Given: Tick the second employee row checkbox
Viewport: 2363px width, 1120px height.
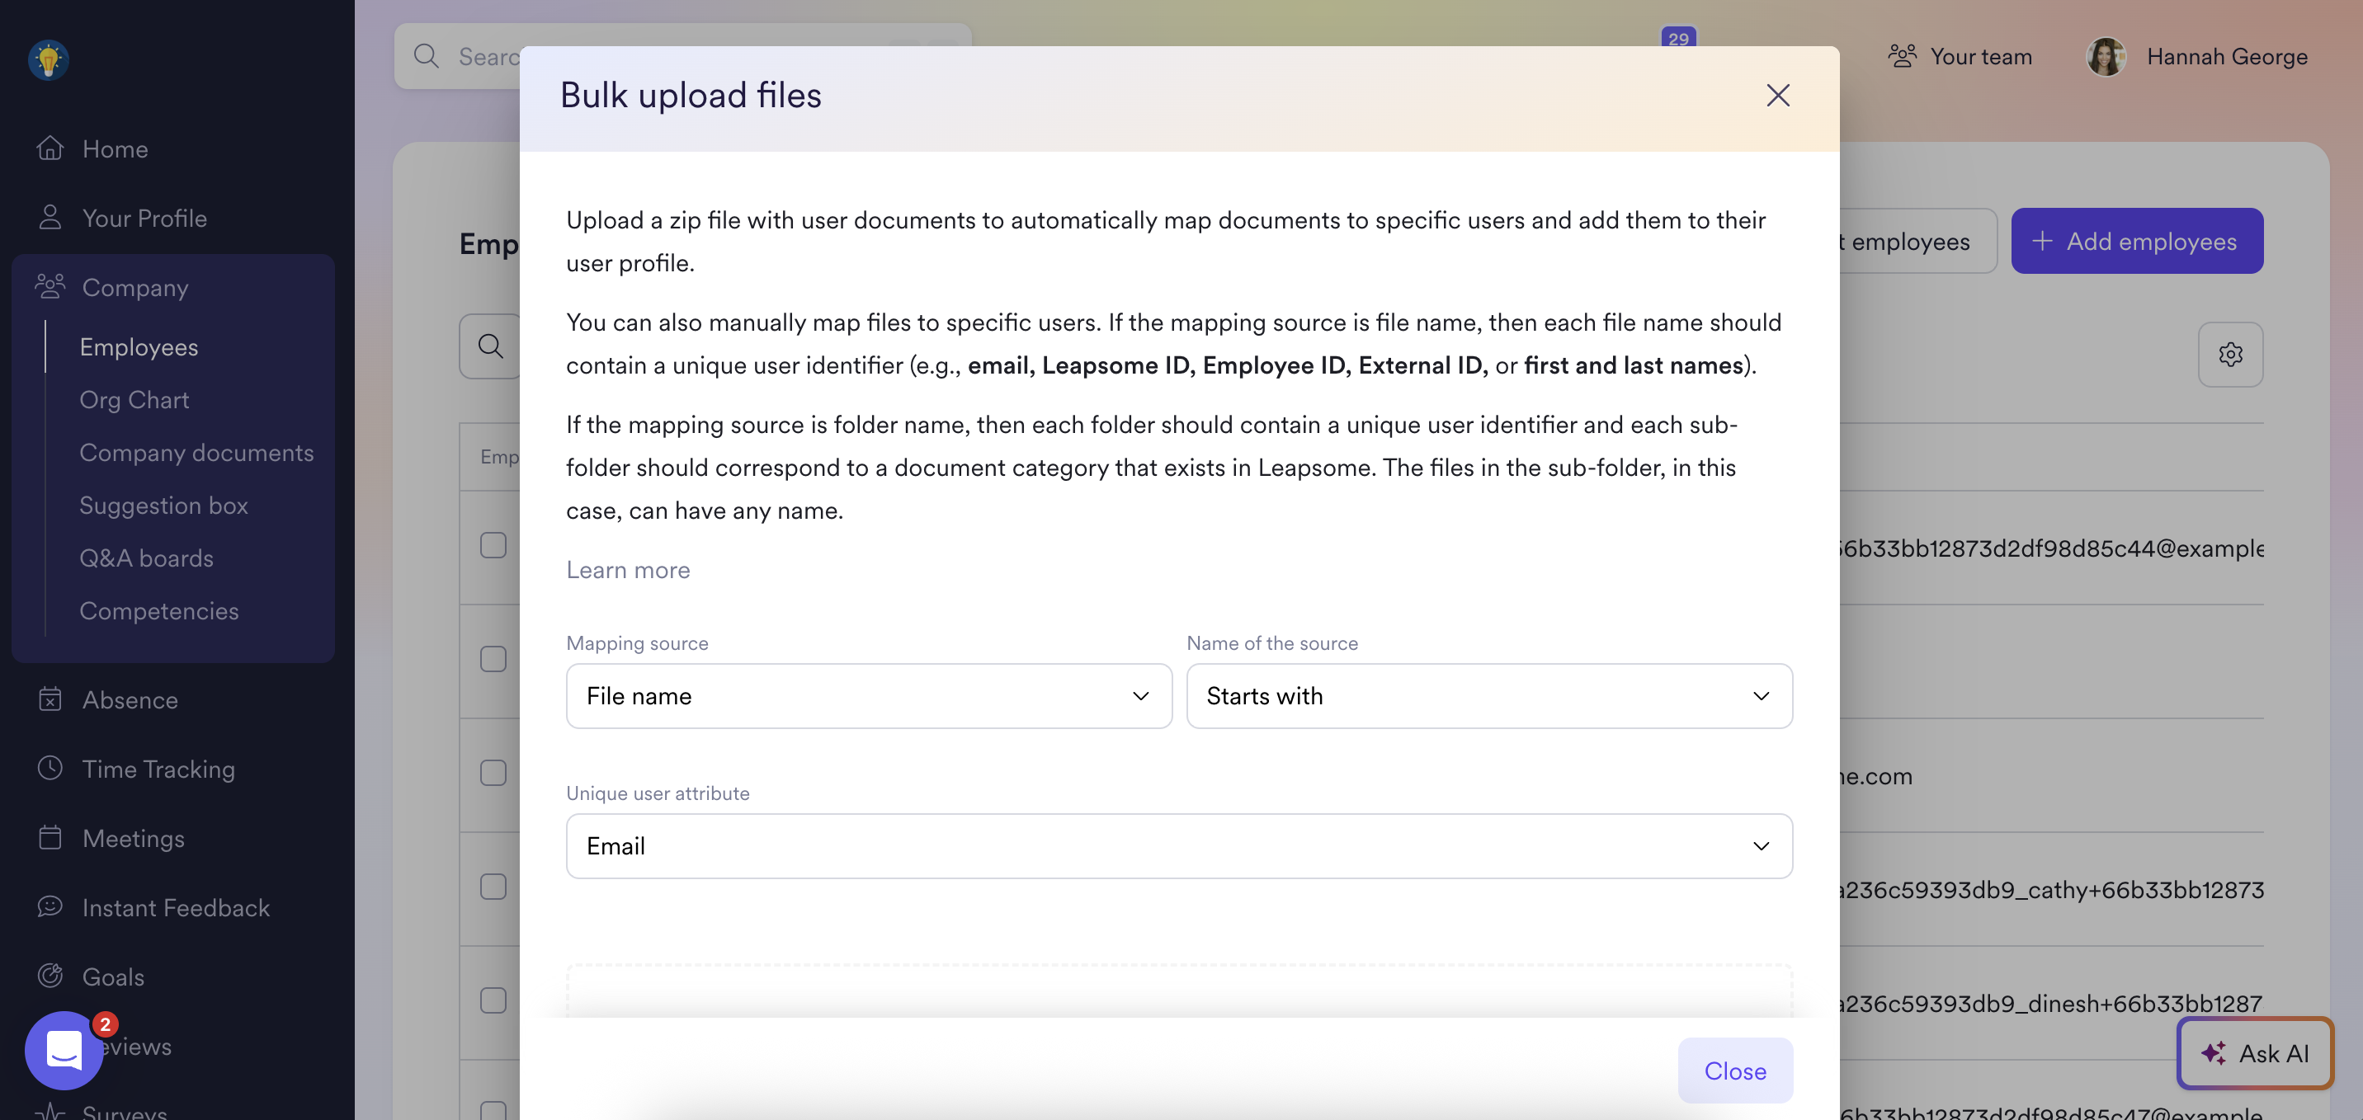Looking at the screenshot, I should point(493,659).
